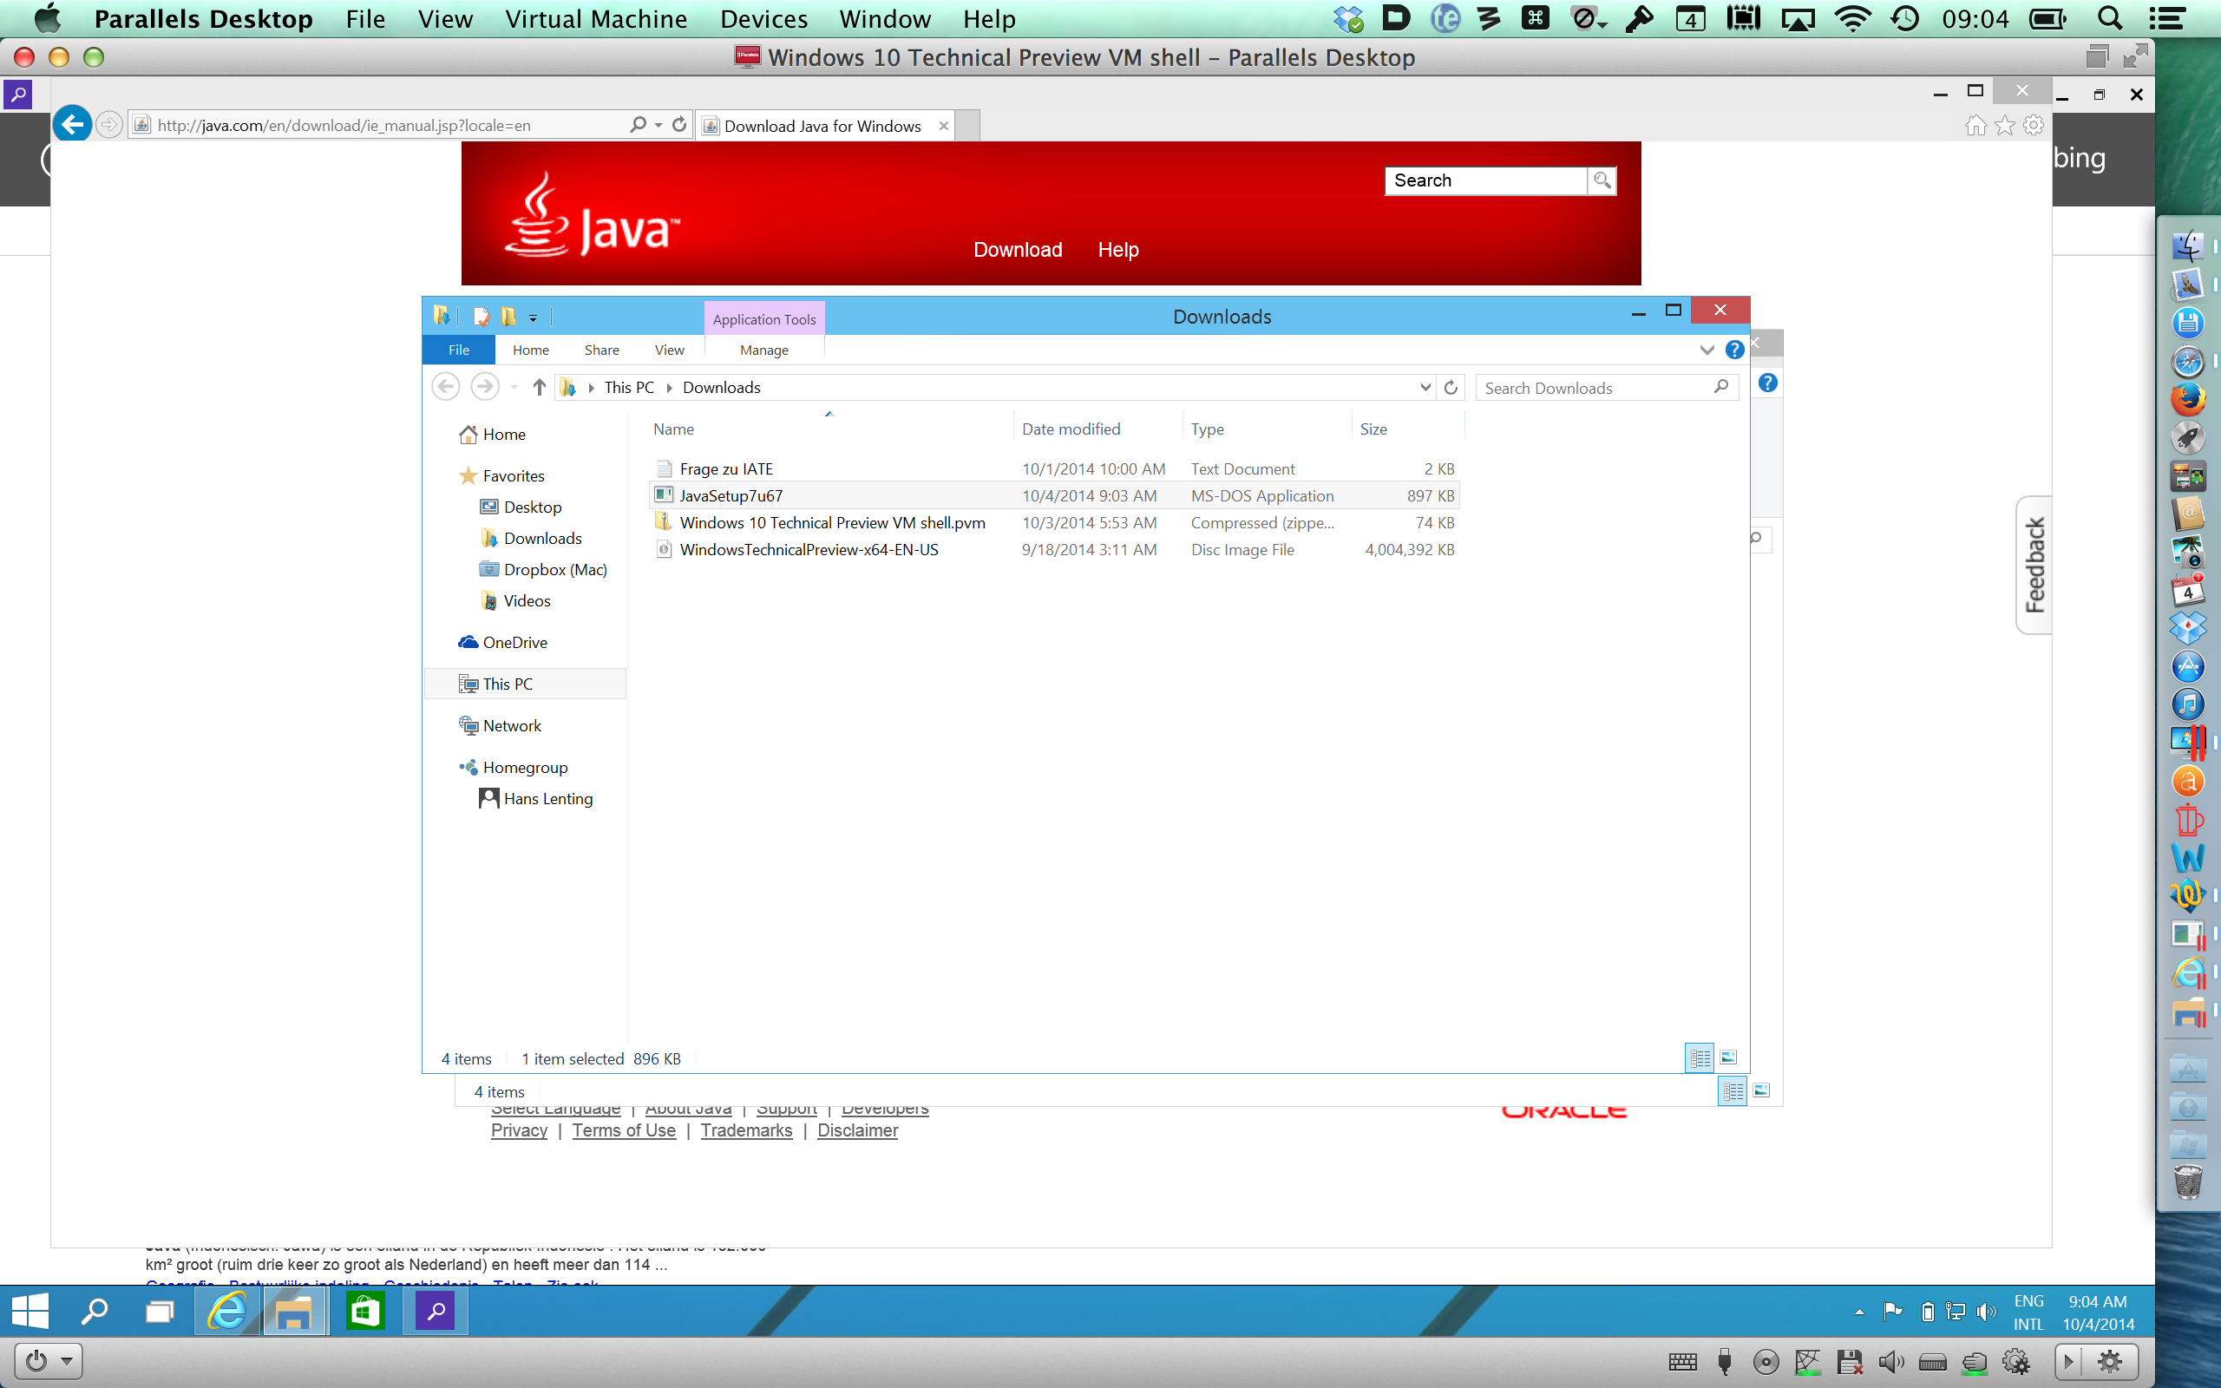This screenshot has width=2221, height=1388.
Task: Click the Terms of Use link
Action: (623, 1130)
